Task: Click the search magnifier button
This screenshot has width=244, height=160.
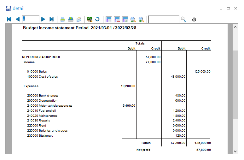Action: coord(183,19)
